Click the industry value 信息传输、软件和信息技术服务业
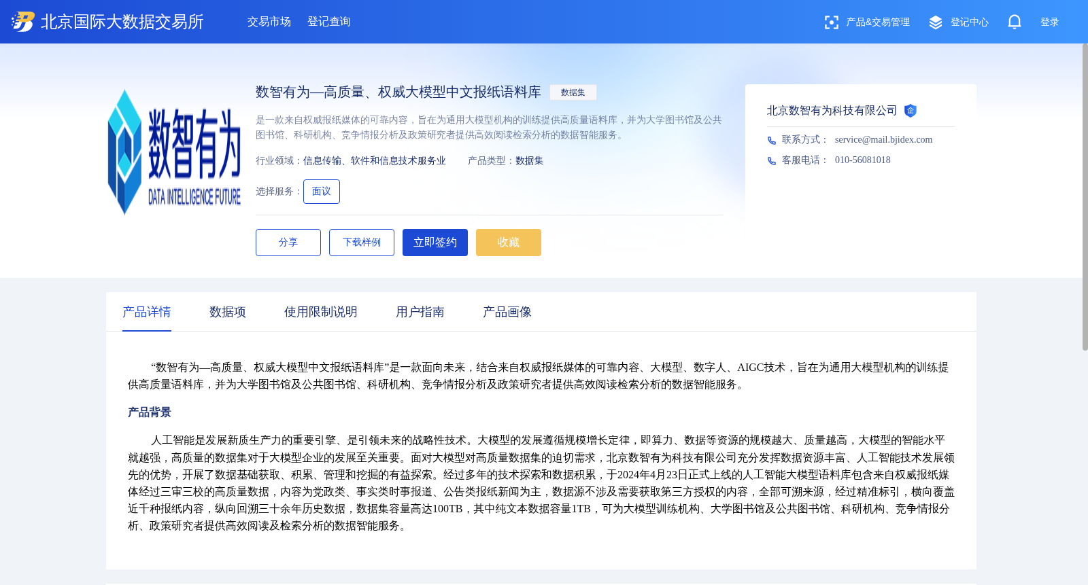The width and height of the screenshot is (1088, 585). pos(375,161)
